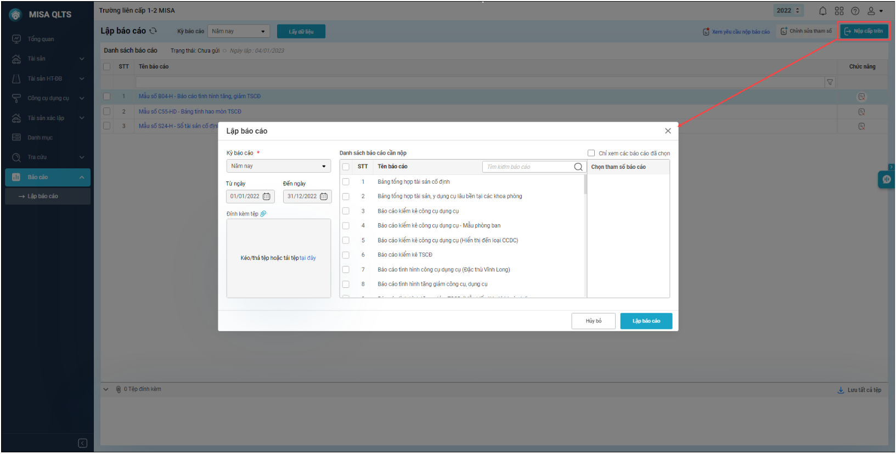Screen dimensions: 896x454
Task: Open Xem yêu cầu nộp báo cáo link
Action: (x=736, y=32)
